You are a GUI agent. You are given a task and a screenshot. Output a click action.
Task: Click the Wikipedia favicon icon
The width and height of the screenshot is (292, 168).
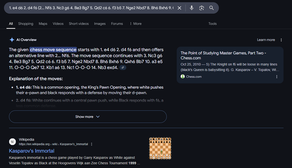pos(13,141)
